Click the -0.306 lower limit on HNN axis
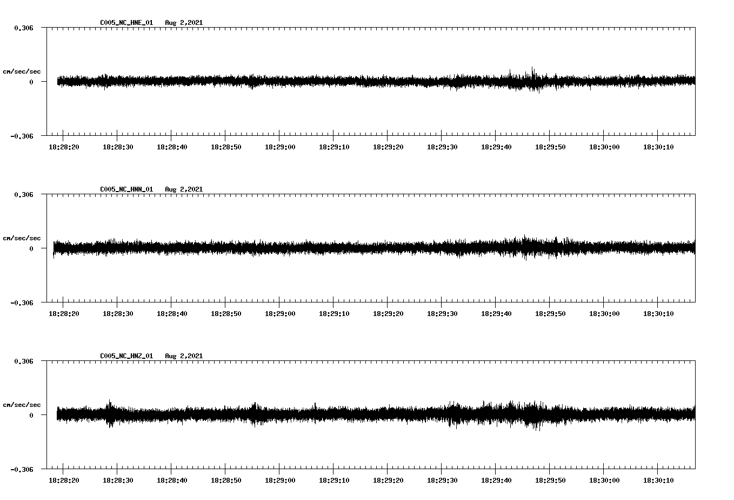Screen dimensions: 734x500 click(x=22, y=302)
